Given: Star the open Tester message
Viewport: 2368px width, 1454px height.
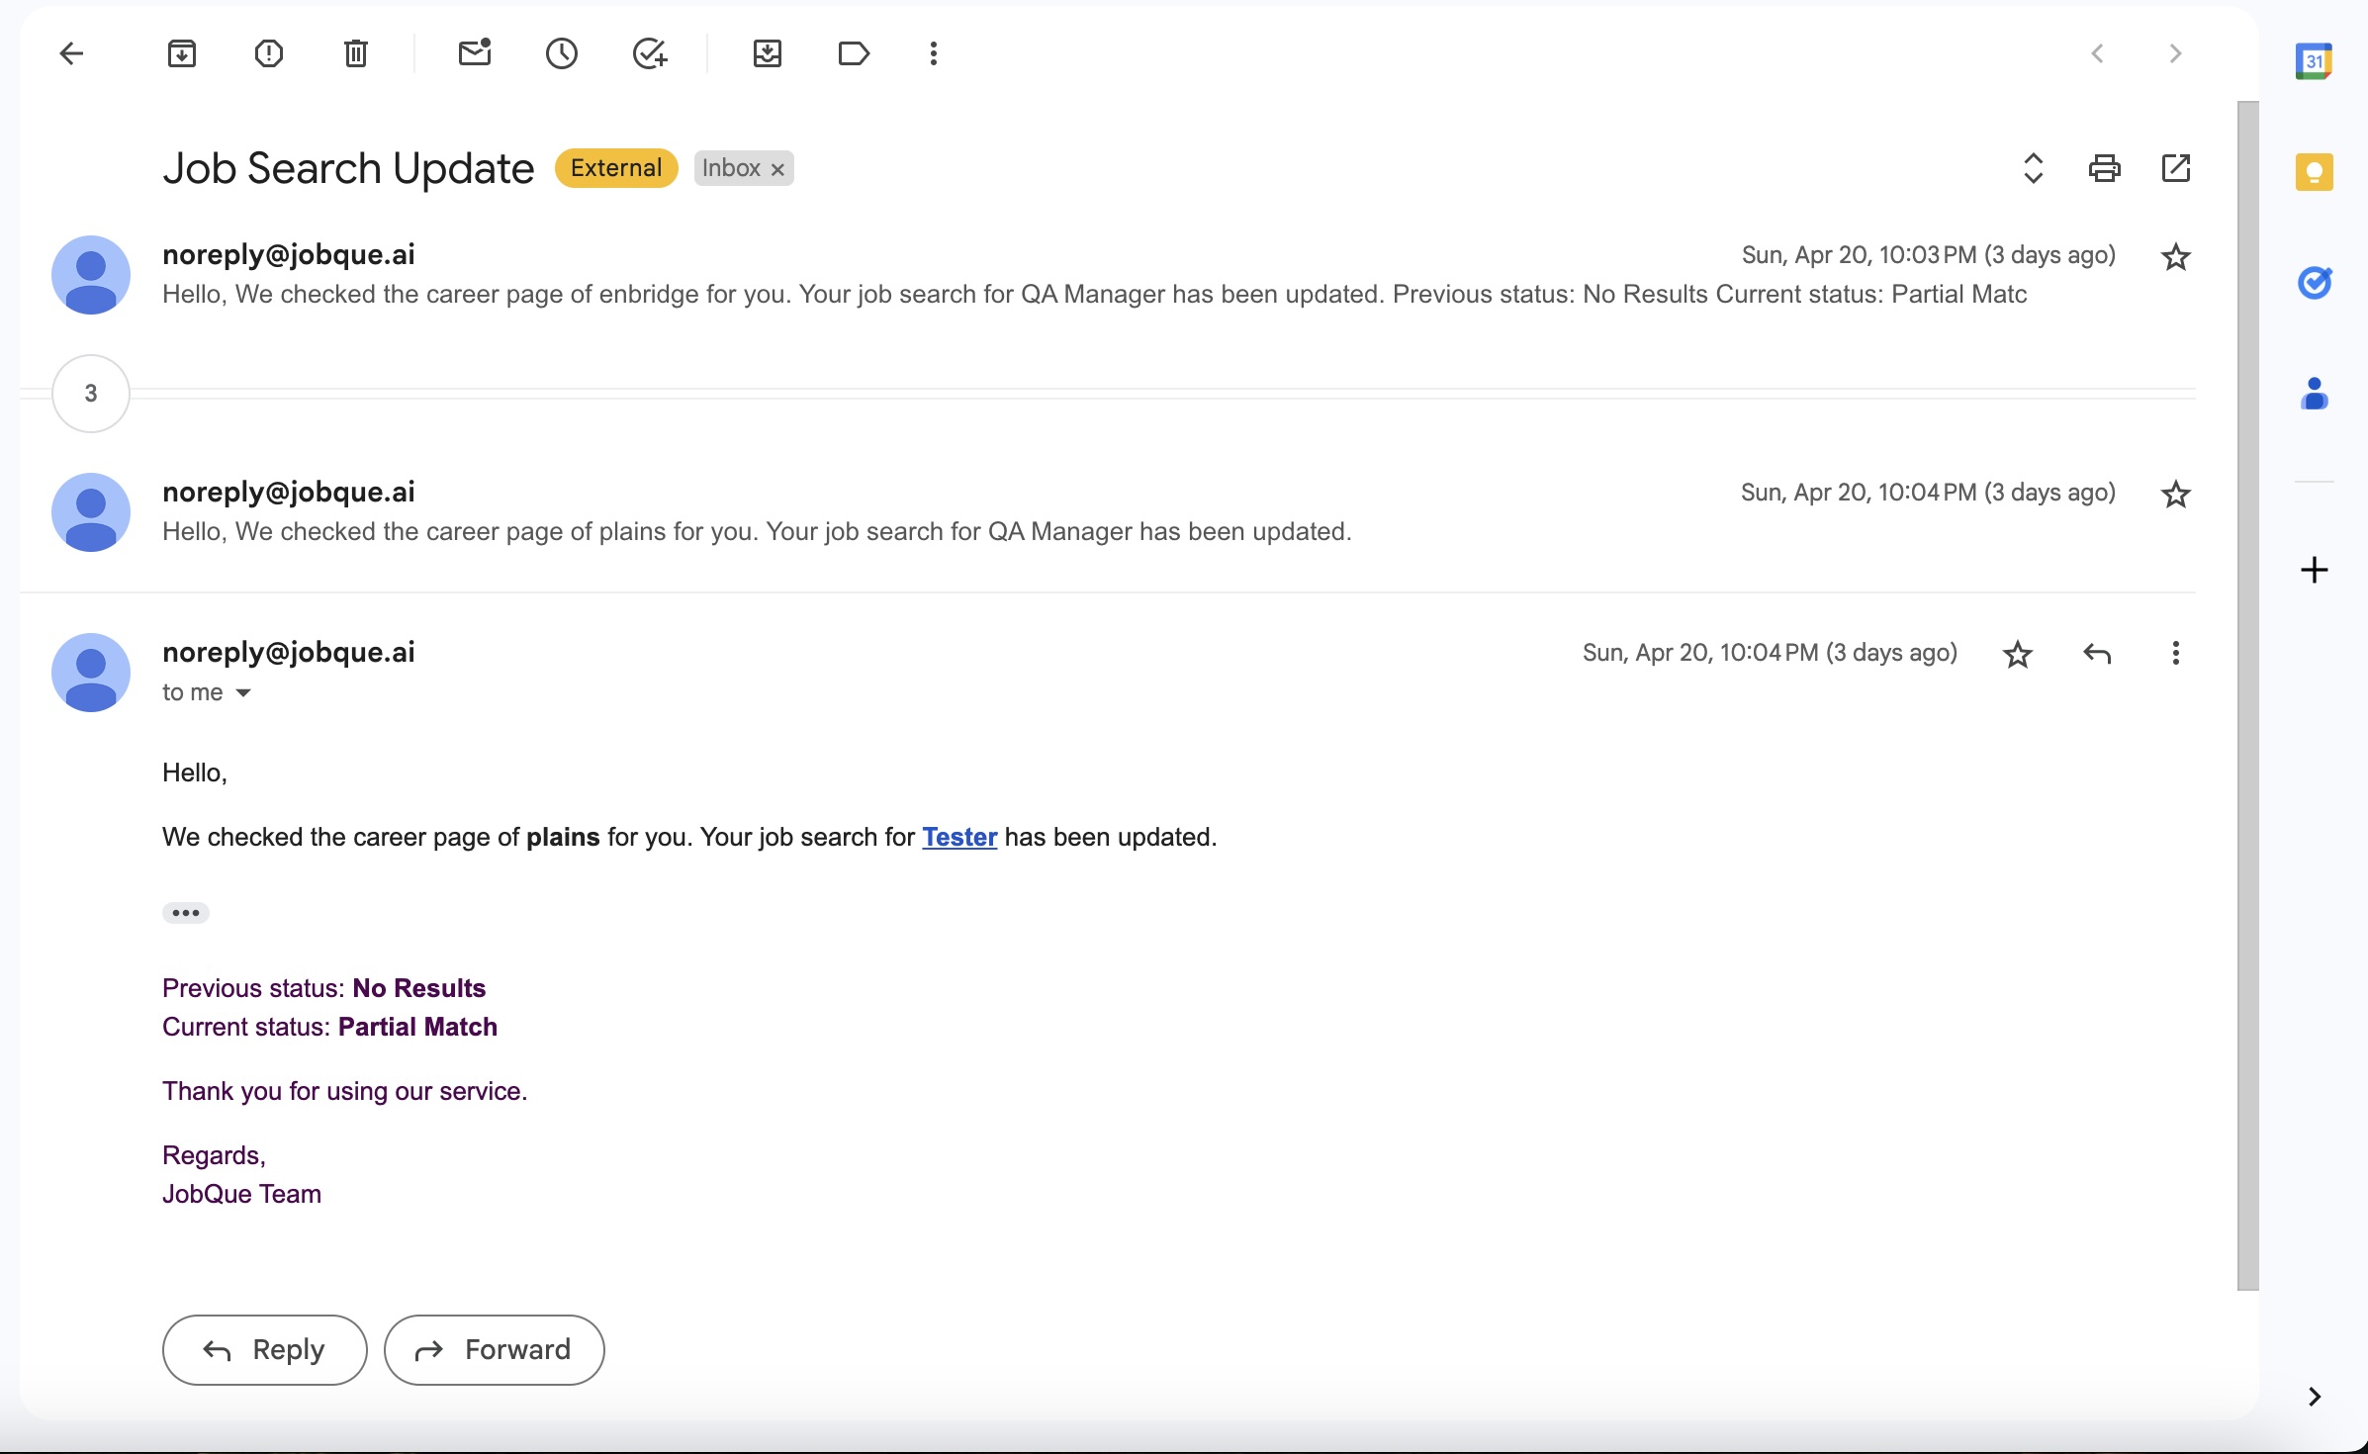Looking at the screenshot, I should (2018, 654).
